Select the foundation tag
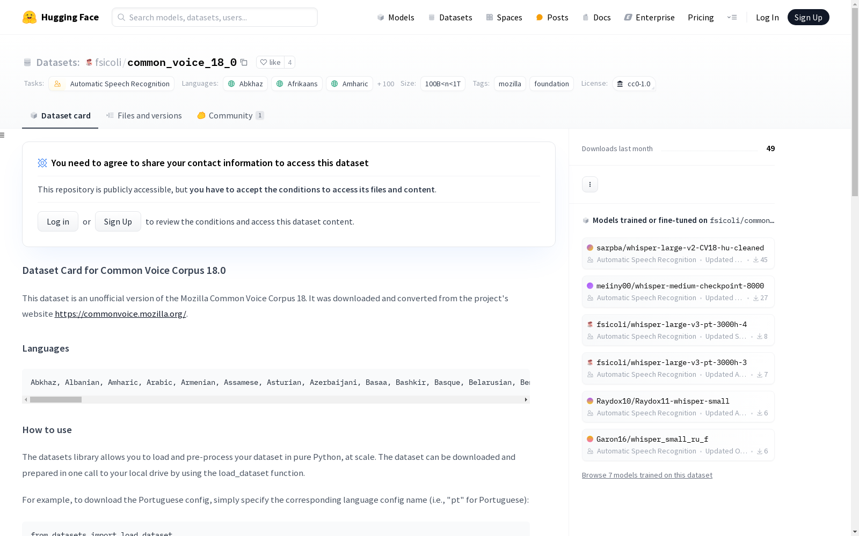The image size is (859, 536). [551, 84]
